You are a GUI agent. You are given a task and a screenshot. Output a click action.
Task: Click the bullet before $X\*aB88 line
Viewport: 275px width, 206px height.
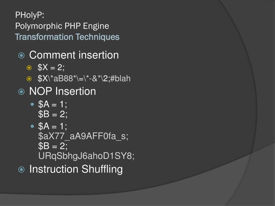[29, 79]
